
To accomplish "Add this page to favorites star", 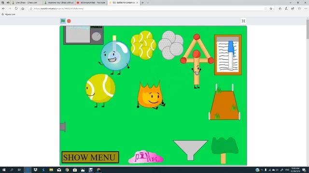I will pos(271,9).
